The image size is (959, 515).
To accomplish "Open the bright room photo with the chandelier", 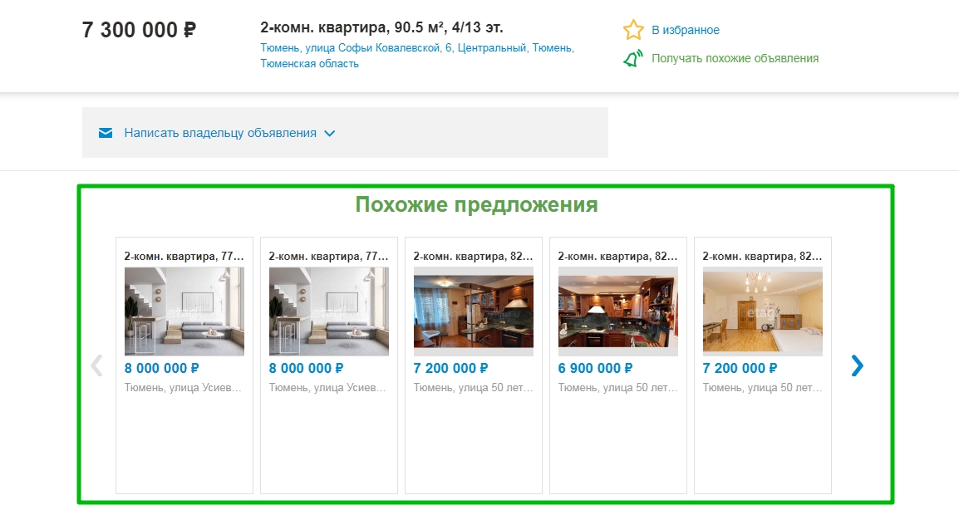I will coord(762,311).
